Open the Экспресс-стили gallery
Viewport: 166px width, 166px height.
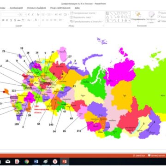point(151,18)
